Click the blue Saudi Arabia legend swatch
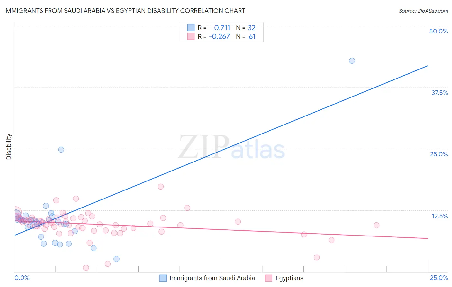The image size is (452, 287). 163,278
